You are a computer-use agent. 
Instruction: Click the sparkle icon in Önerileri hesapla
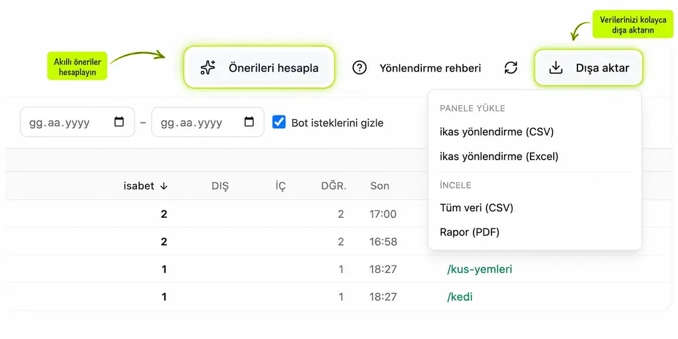click(x=208, y=68)
